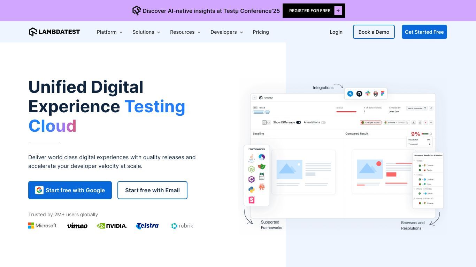This screenshot has width=476, height=267.
Task: Toggle the Annotations switch
Action: 323,122
